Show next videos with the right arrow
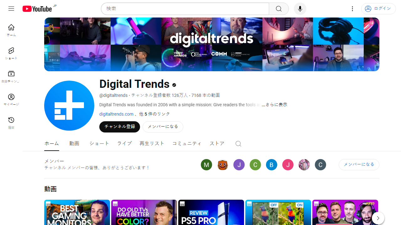 click(378, 218)
